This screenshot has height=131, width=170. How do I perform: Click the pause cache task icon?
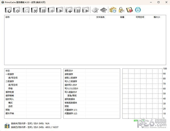[x=43, y=10]
